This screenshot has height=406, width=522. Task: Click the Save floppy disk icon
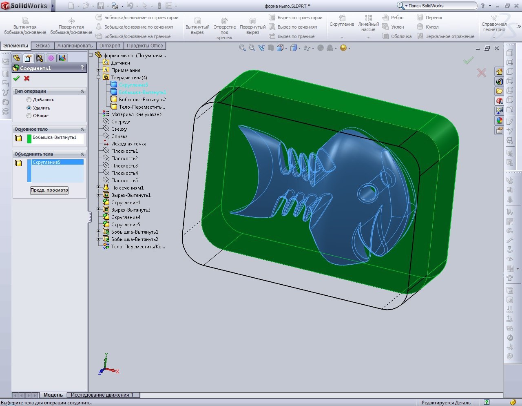100,6
